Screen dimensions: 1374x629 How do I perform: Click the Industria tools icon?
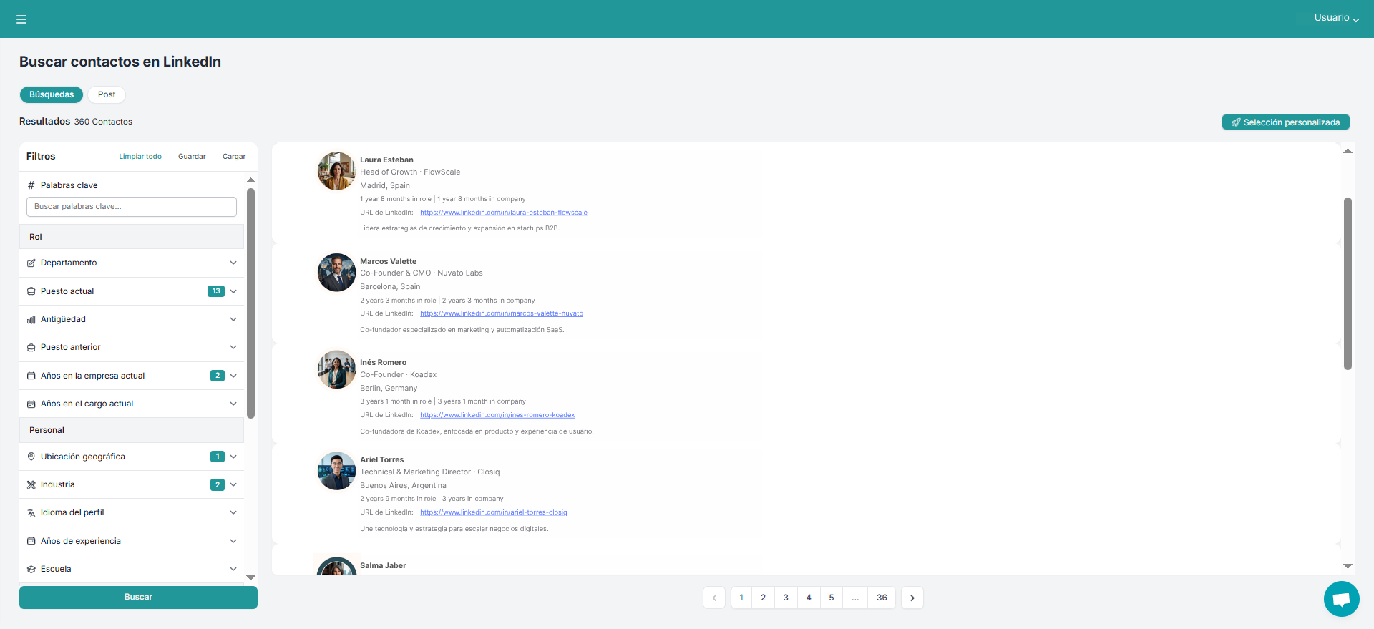(31, 485)
